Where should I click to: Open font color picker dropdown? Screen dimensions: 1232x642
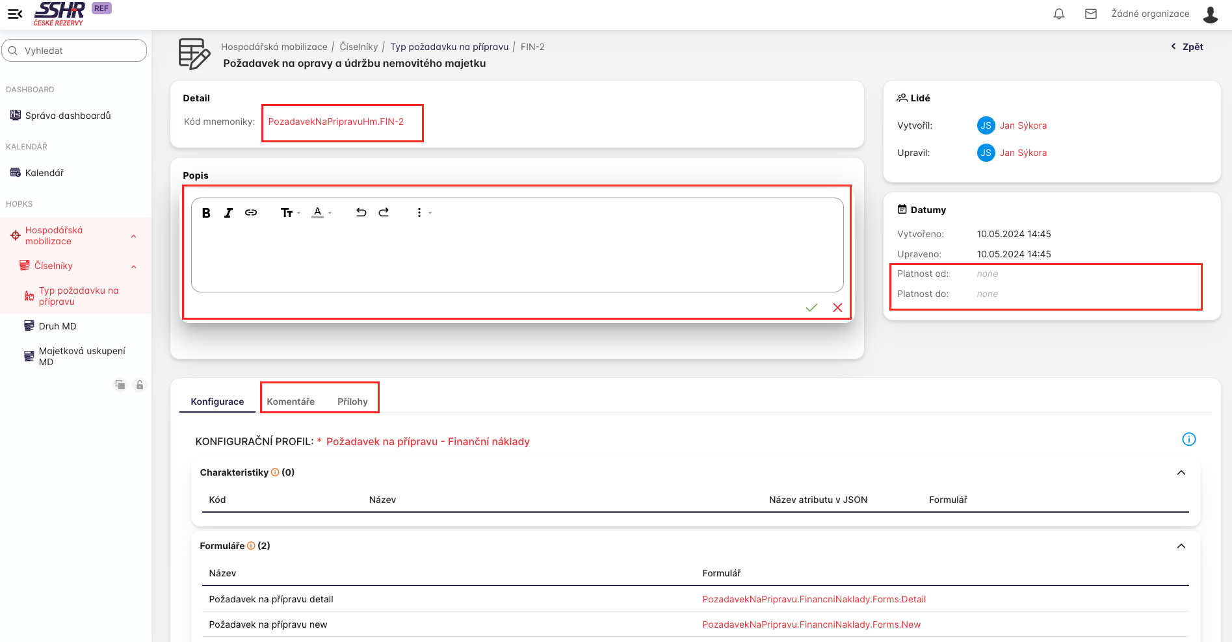tap(321, 212)
